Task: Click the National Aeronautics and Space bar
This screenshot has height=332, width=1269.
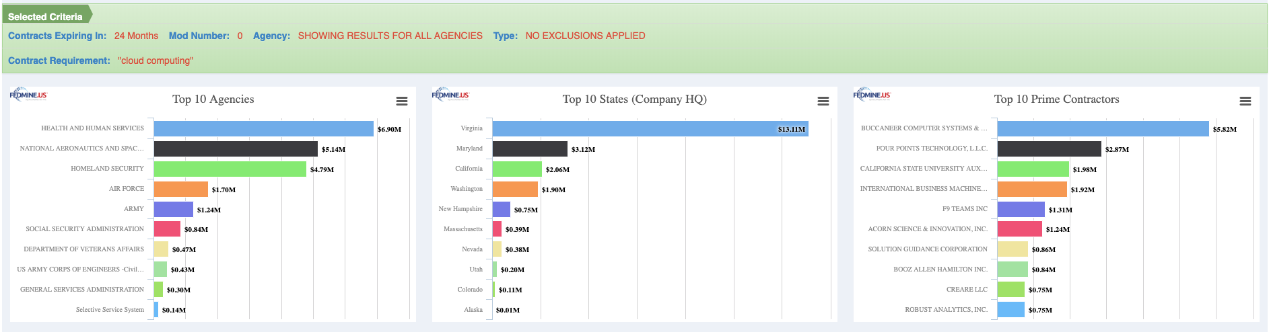Action: (x=236, y=149)
